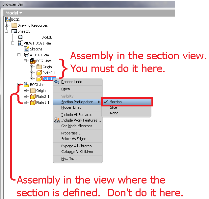Open Properties... from context menu

(x=78, y=133)
